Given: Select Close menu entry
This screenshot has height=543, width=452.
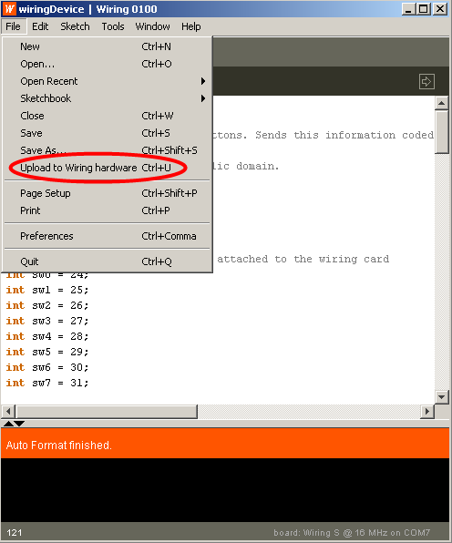Looking at the screenshot, I should pos(108,116).
